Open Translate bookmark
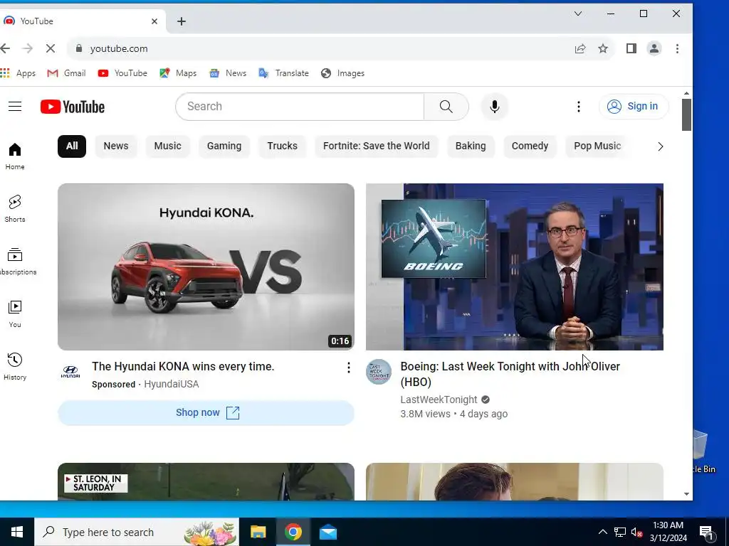729x546 pixels. [283, 73]
